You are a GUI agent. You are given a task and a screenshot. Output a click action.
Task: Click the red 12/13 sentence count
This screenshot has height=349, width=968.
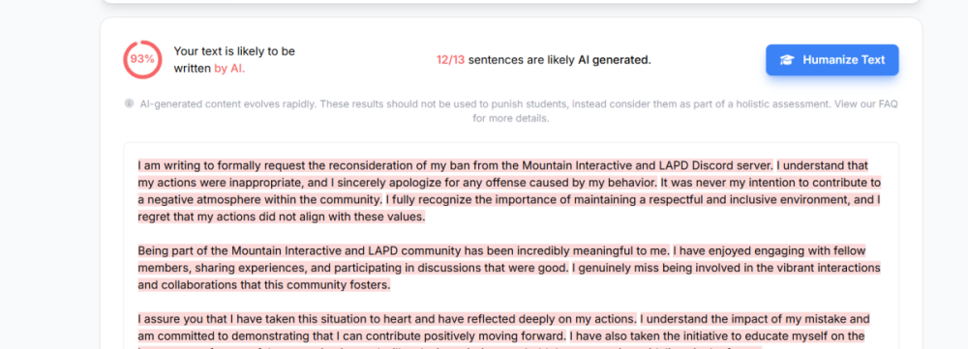451,60
